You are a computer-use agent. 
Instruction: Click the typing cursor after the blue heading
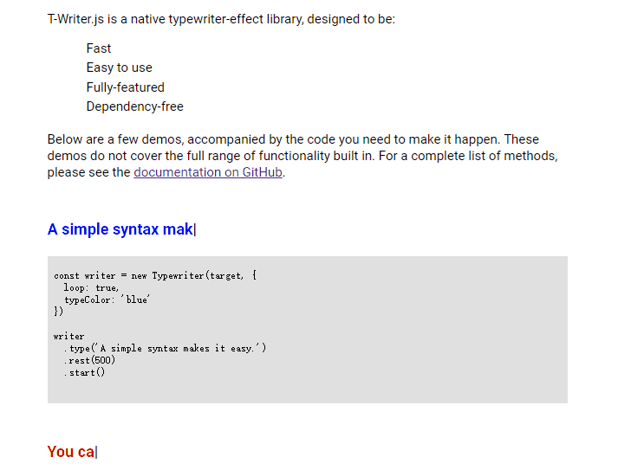(195, 229)
